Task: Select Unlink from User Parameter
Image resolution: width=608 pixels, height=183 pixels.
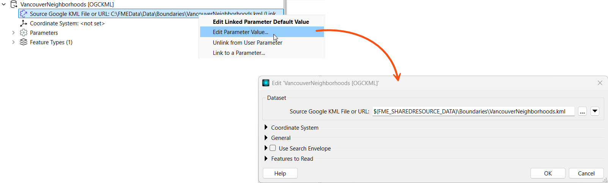Action: point(247,43)
